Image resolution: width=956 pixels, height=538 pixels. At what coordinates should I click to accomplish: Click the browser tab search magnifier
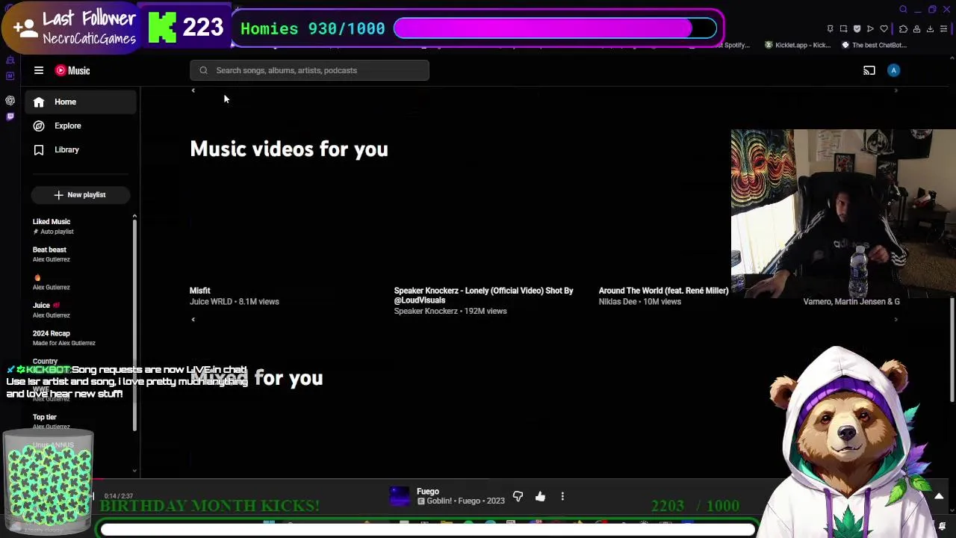pyautogui.click(x=903, y=9)
